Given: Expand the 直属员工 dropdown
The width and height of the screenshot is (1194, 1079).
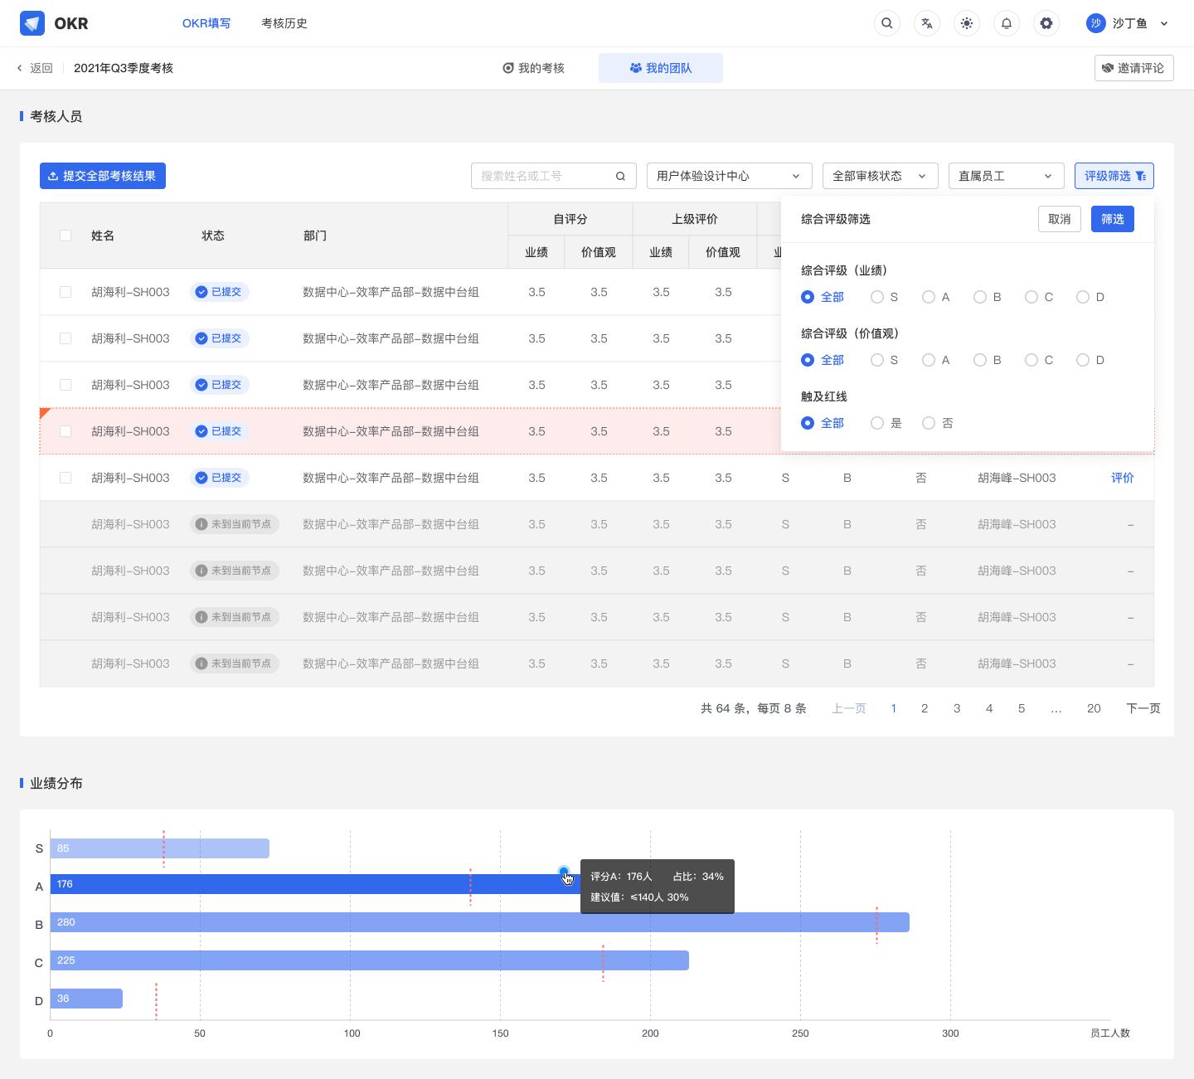Looking at the screenshot, I should 1005,176.
